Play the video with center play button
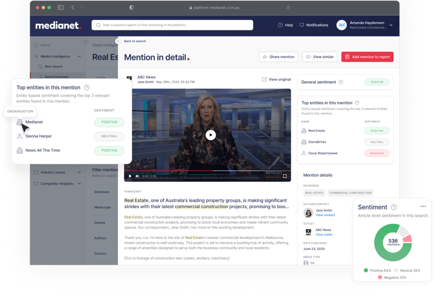Viewport: 445px width, 306px height. 211,135
